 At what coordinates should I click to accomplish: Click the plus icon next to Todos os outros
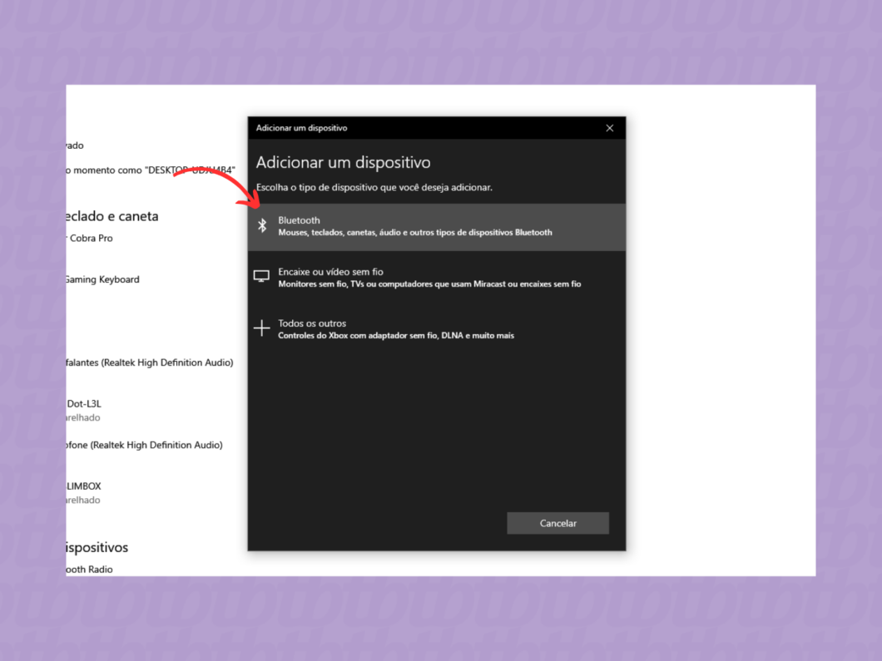tap(261, 328)
